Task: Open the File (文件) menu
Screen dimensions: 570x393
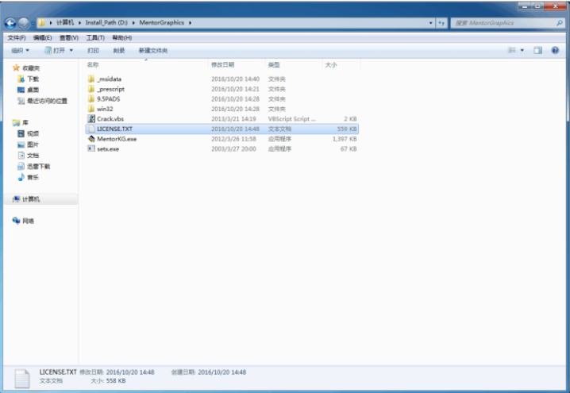Action: (x=17, y=38)
